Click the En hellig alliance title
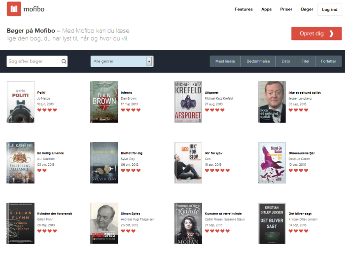Image resolution: width=345 pixels, height=254 pixels. click(x=50, y=153)
